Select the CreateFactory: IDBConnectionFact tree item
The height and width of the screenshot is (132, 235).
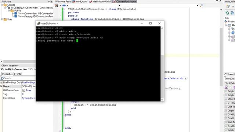(36, 16)
